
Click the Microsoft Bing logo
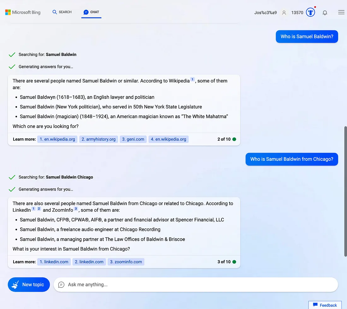(x=23, y=12)
